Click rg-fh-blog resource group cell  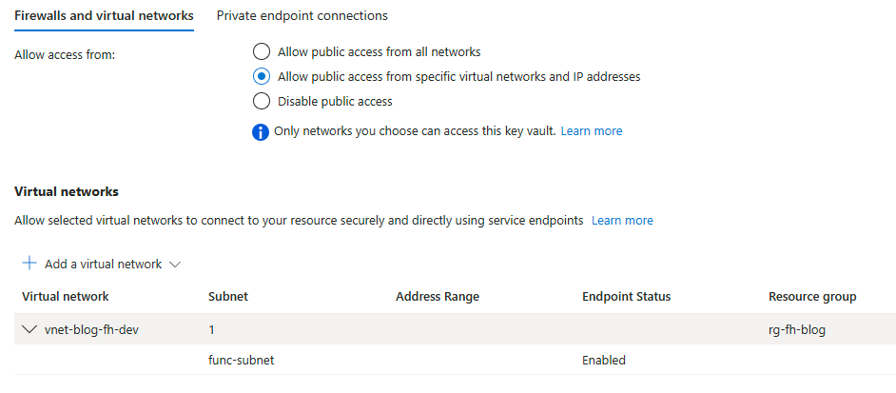point(797,330)
